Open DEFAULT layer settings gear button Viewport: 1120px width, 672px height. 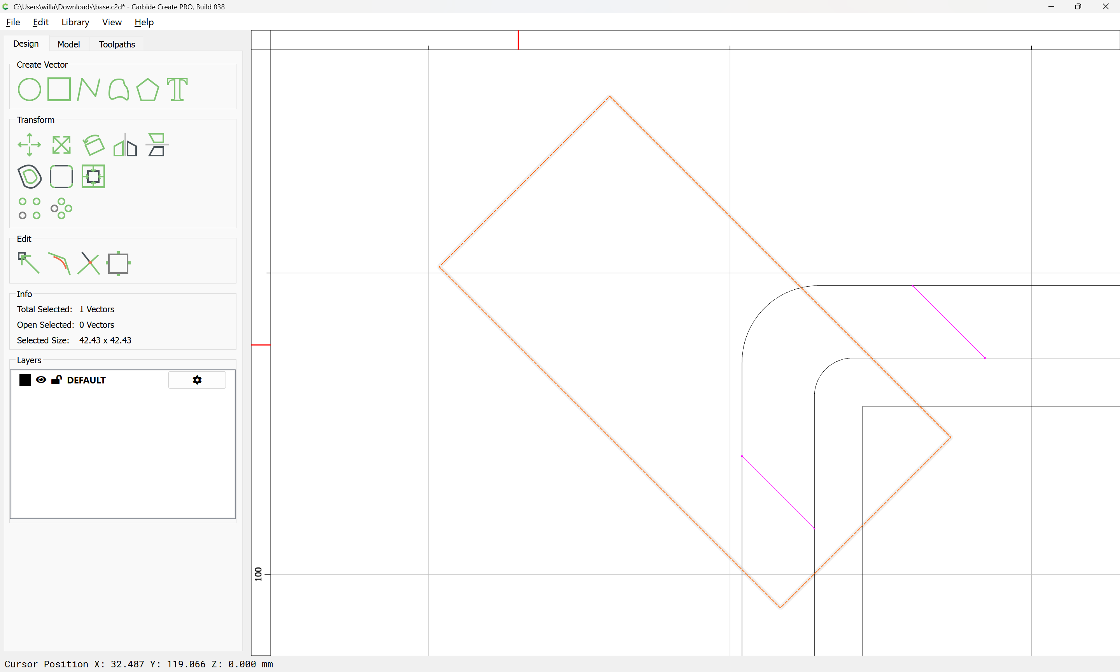[x=197, y=380]
